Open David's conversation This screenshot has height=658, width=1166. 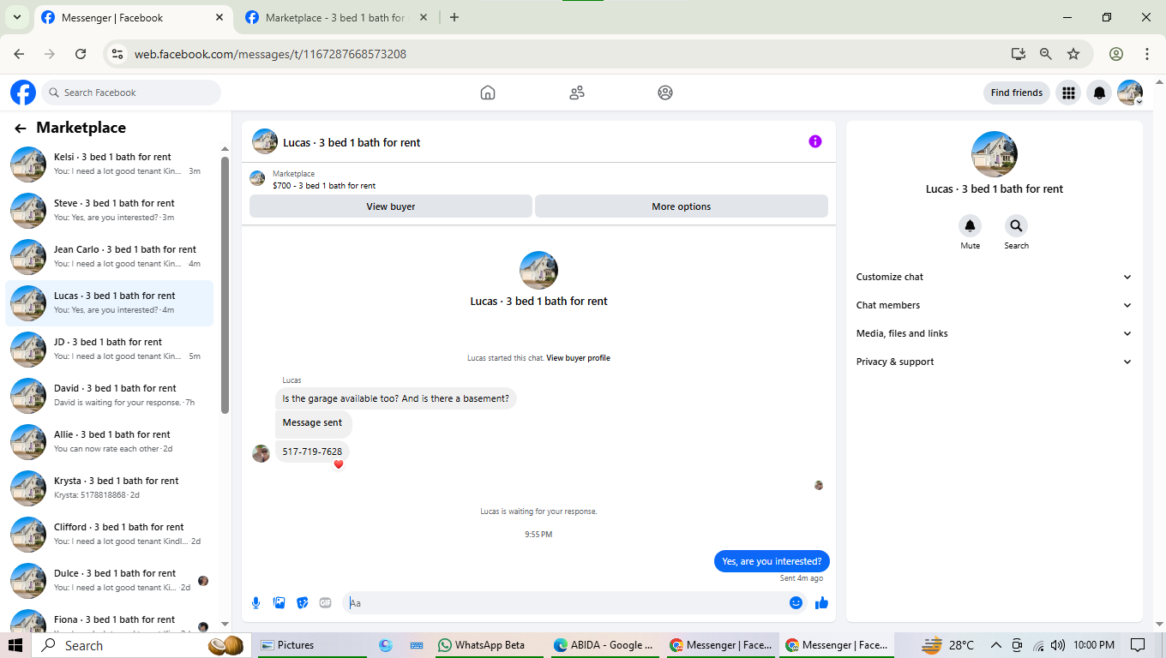coord(110,395)
